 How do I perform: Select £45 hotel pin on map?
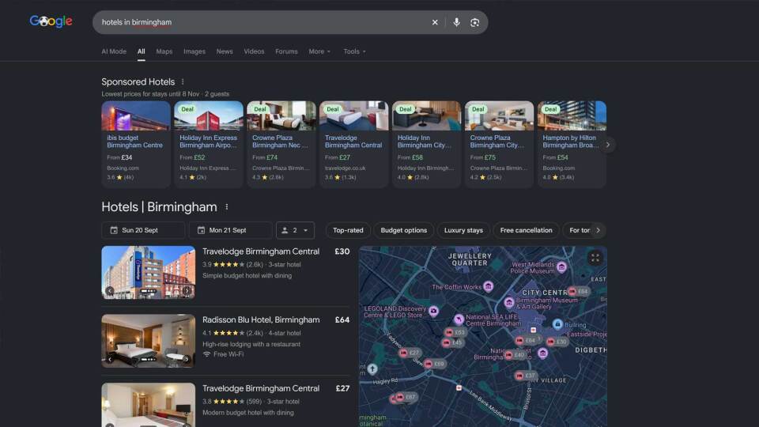coord(452,342)
